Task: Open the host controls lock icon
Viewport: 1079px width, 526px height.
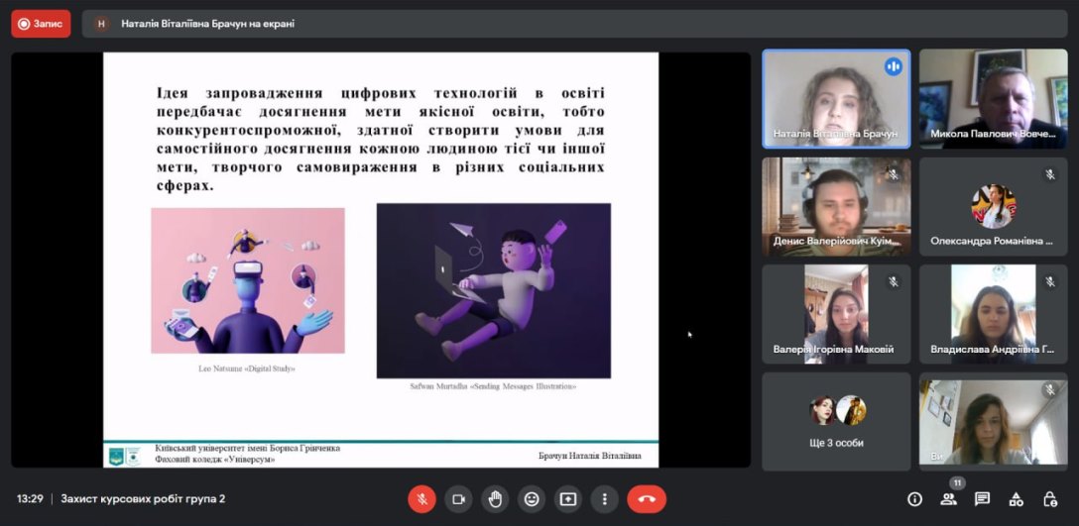Action: 1049,499
